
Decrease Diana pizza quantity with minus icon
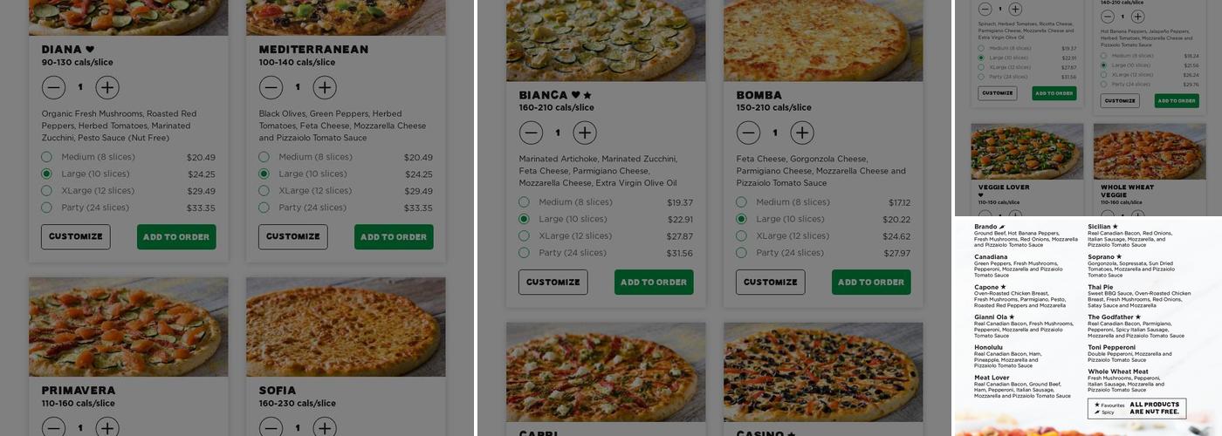[x=53, y=87]
